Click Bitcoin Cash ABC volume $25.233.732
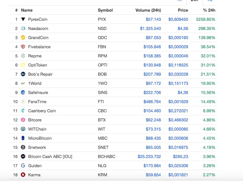Image resolution: width=243 pixels, height=181 pixels. click(149, 157)
